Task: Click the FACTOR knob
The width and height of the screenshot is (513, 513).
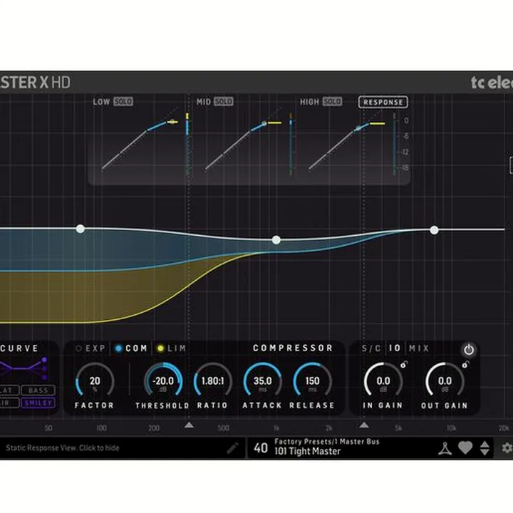Action: coord(95,380)
